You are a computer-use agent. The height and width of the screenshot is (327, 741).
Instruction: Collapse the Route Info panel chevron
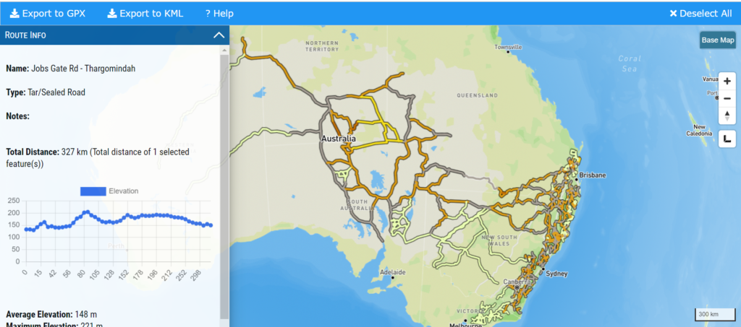tap(219, 35)
